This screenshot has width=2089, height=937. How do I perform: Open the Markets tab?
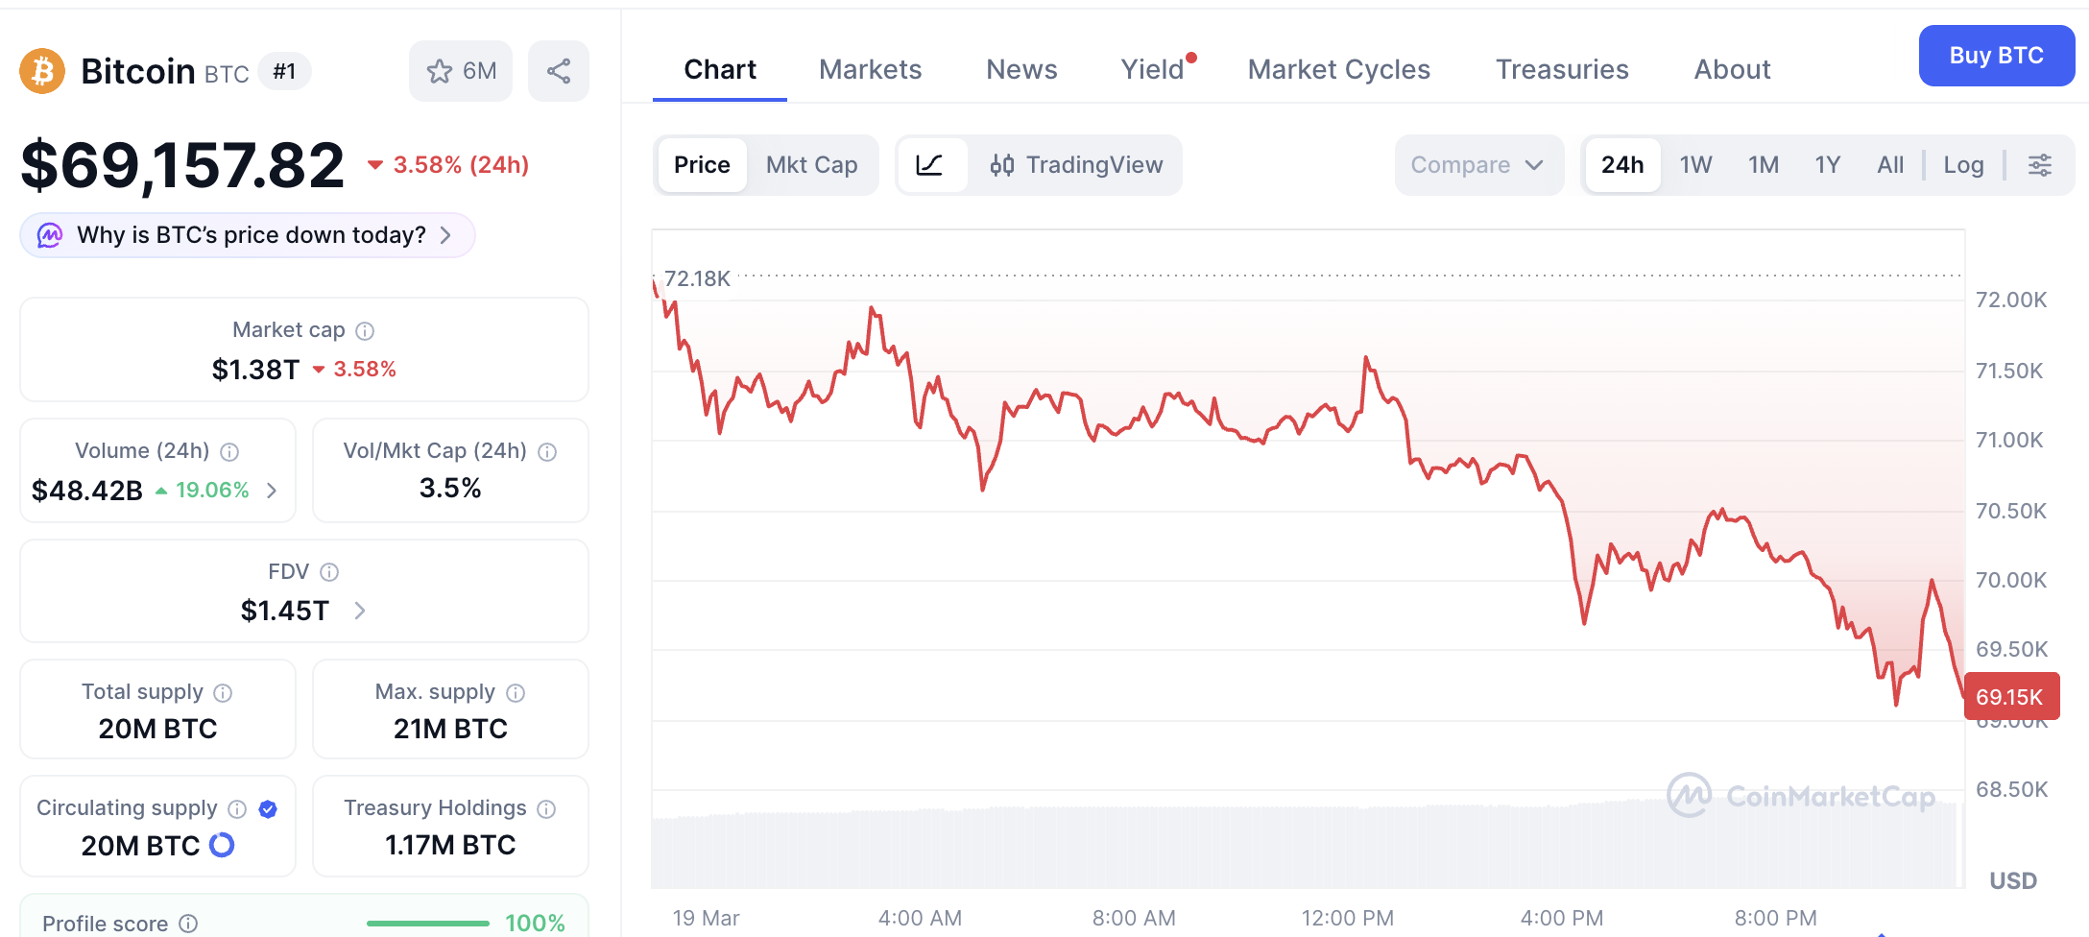(x=870, y=69)
